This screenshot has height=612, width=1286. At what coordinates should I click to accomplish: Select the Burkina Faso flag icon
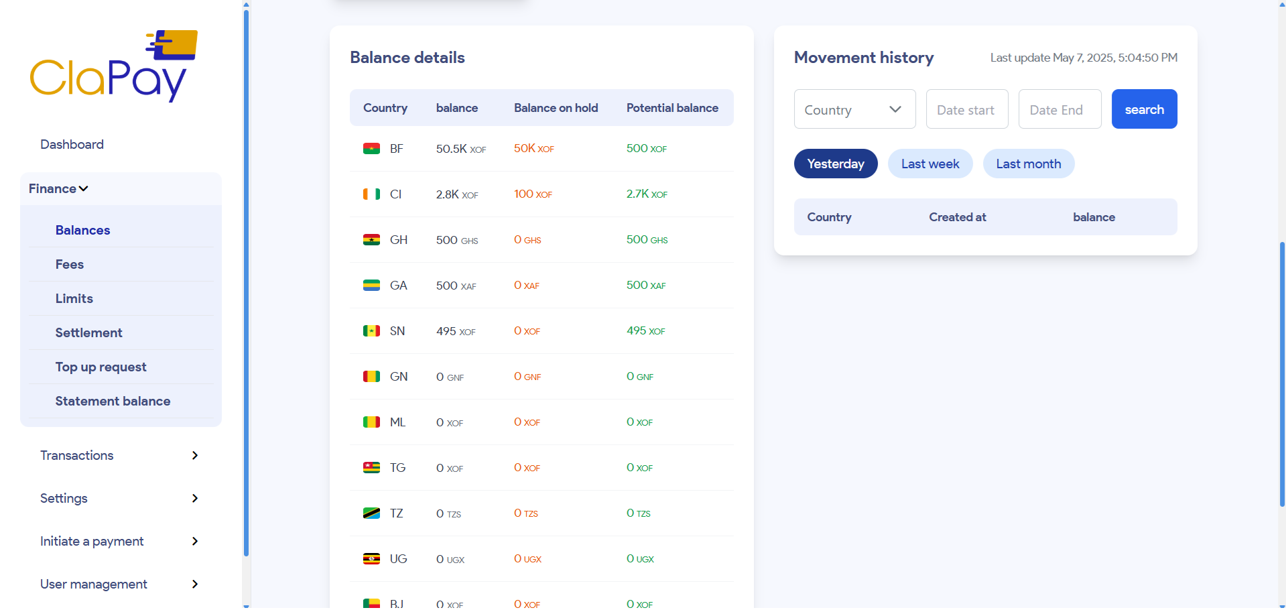[371, 148]
